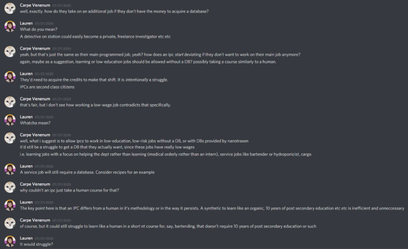This screenshot has width=408, height=249.
Task: Click Carpe Venenum's avatar by "that's fair, but" message
Action: point(10,102)
